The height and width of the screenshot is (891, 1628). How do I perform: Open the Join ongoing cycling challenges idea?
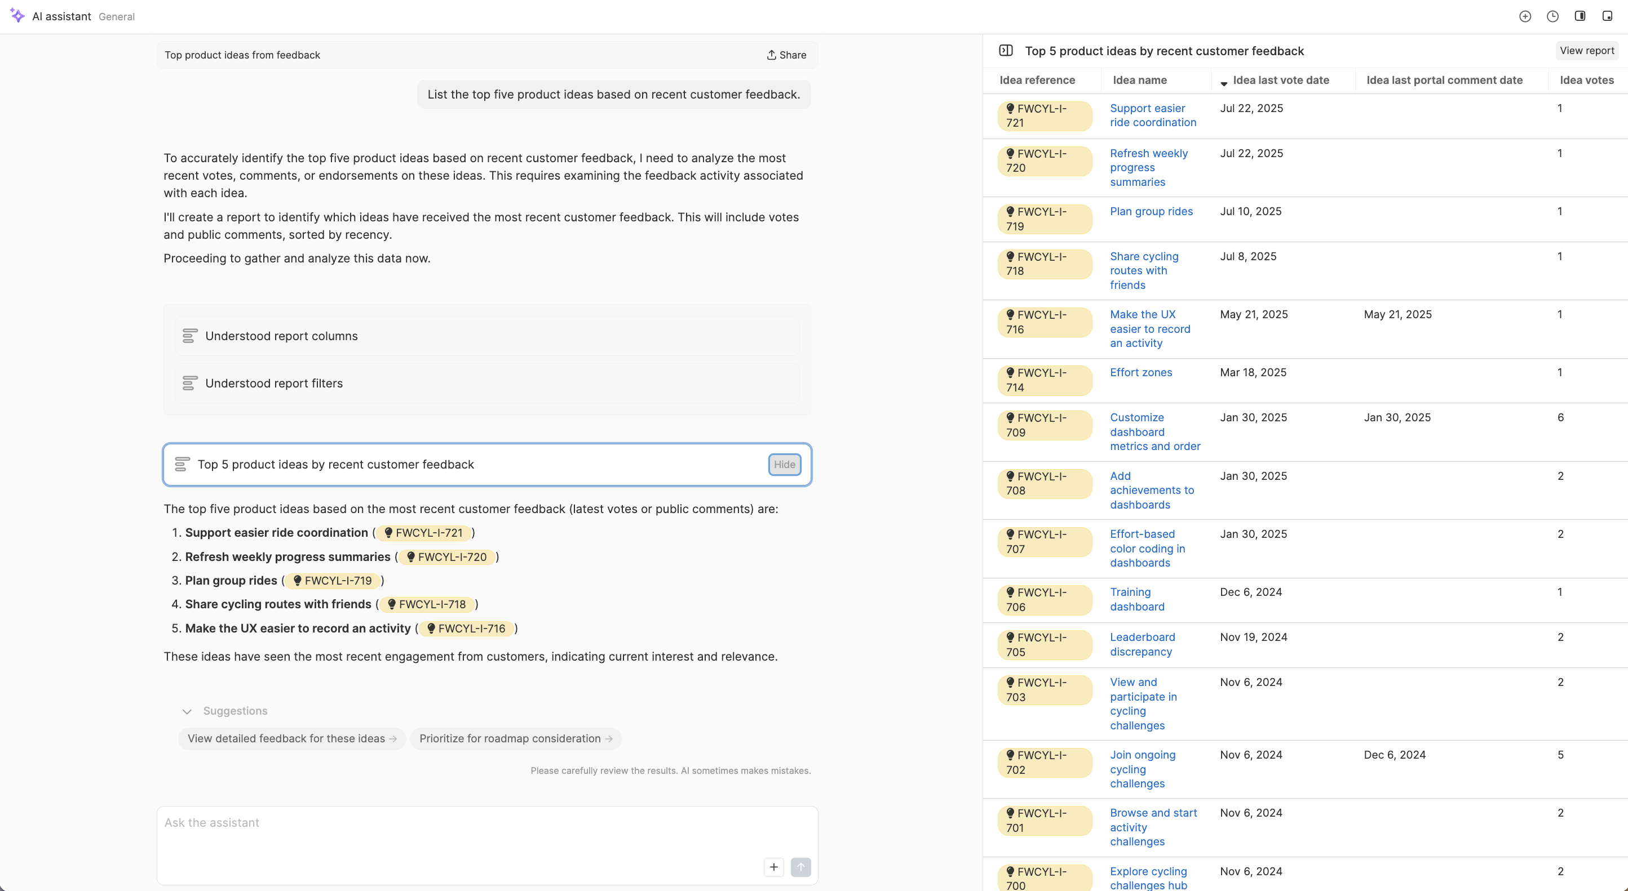tap(1143, 769)
